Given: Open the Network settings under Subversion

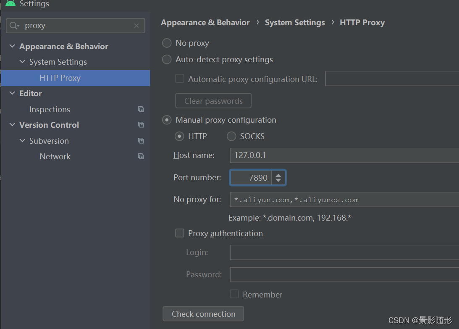Looking at the screenshot, I should (55, 156).
